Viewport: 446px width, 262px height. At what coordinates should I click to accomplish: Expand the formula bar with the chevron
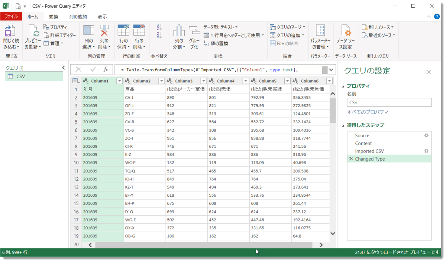pos(332,69)
